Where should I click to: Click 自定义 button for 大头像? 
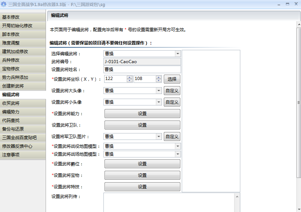coord(172,91)
